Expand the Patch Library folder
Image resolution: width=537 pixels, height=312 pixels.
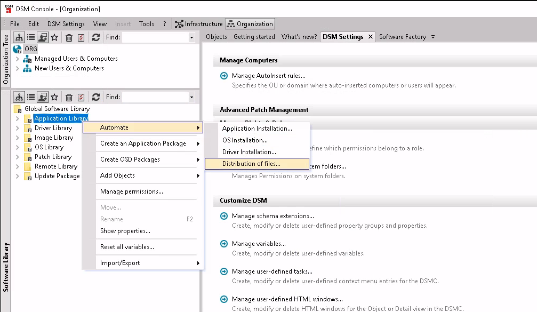(17, 157)
